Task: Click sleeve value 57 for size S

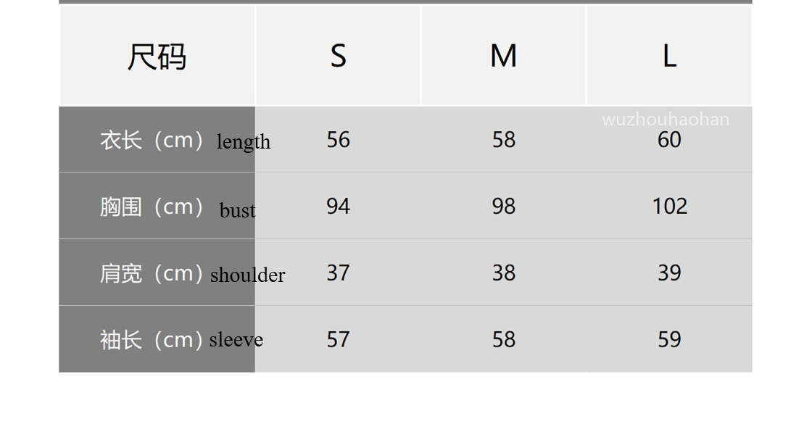Action: pyautogui.click(x=338, y=339)
